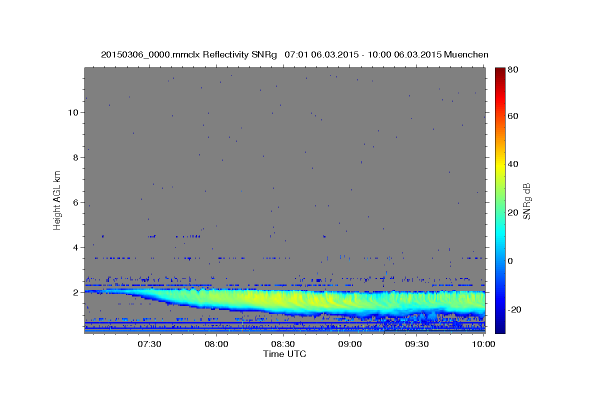The width and height of the screenshot is (600, 400).
Task: Click the height tick label 8
Action: pyautogui.click(x=75, y=157)
